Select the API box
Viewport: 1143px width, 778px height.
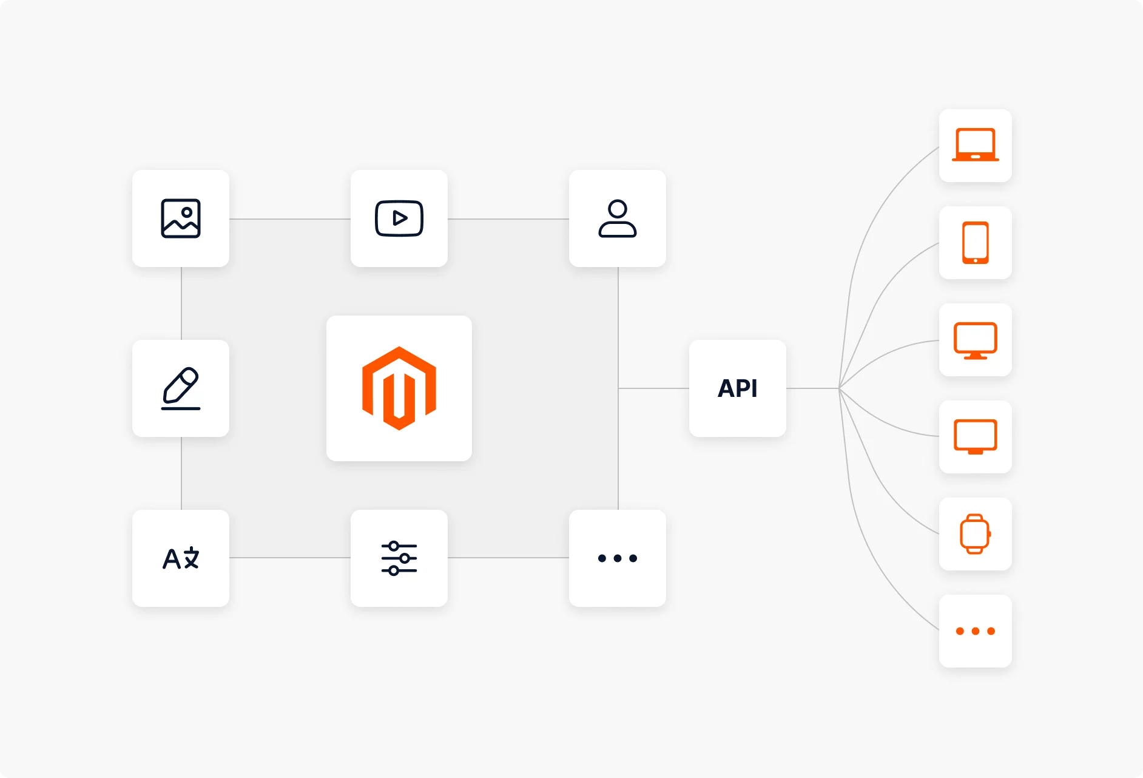(738, 388)
